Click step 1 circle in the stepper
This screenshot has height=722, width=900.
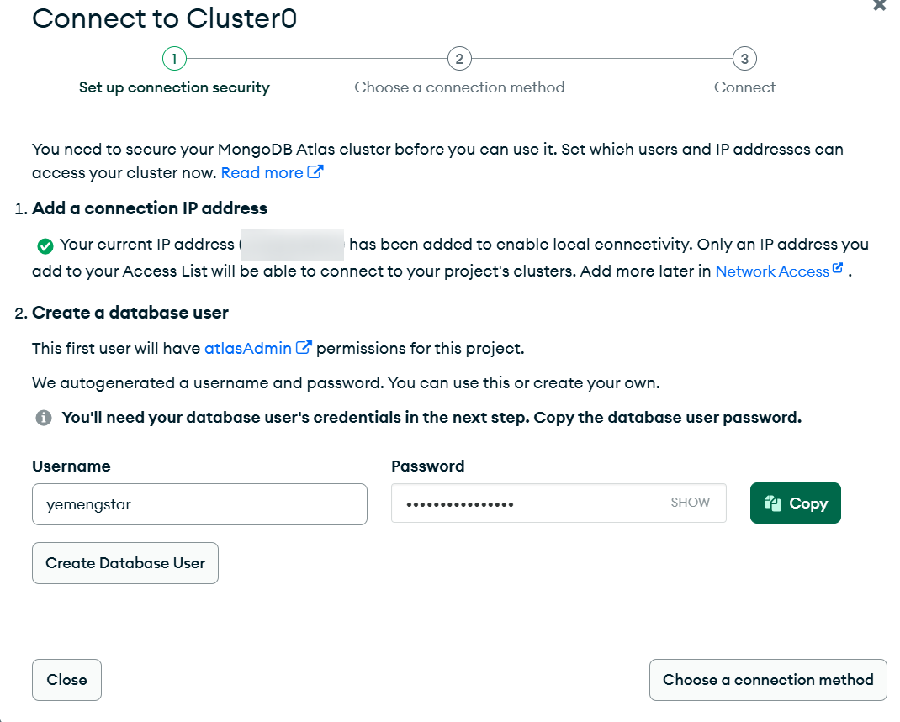point(174,59)
